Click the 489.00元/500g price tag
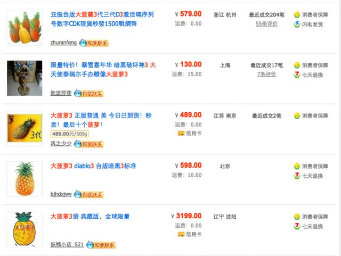This screenshot has width=341, height=256. tap(69, 134)
